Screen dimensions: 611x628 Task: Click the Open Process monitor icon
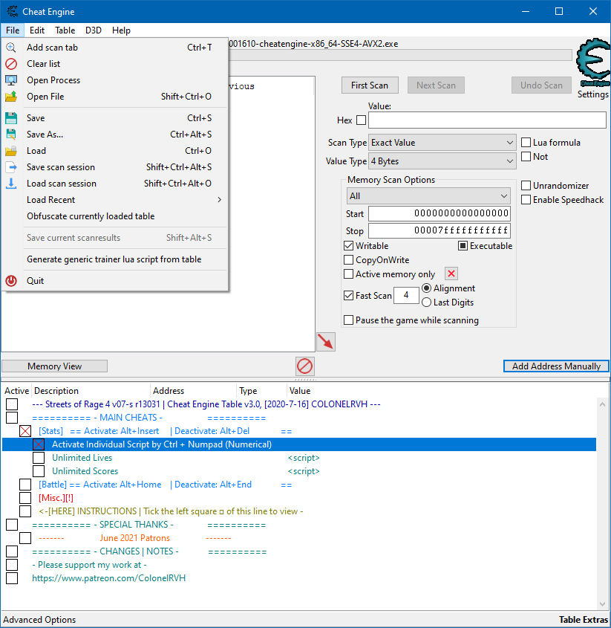coord(11,80)
